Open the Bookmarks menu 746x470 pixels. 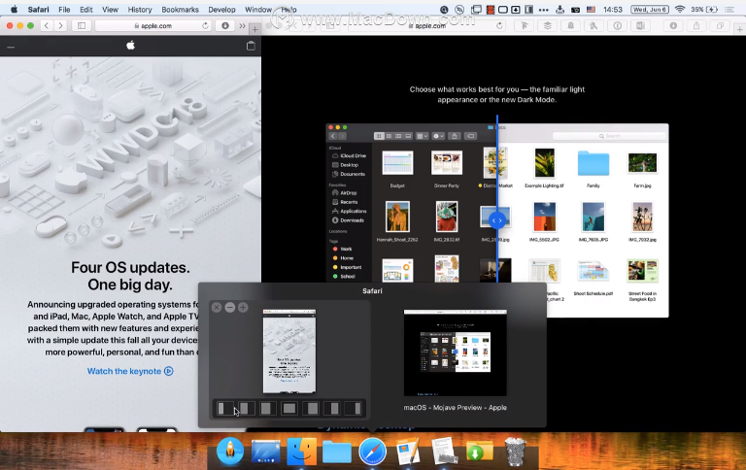[x=180, y=10]
